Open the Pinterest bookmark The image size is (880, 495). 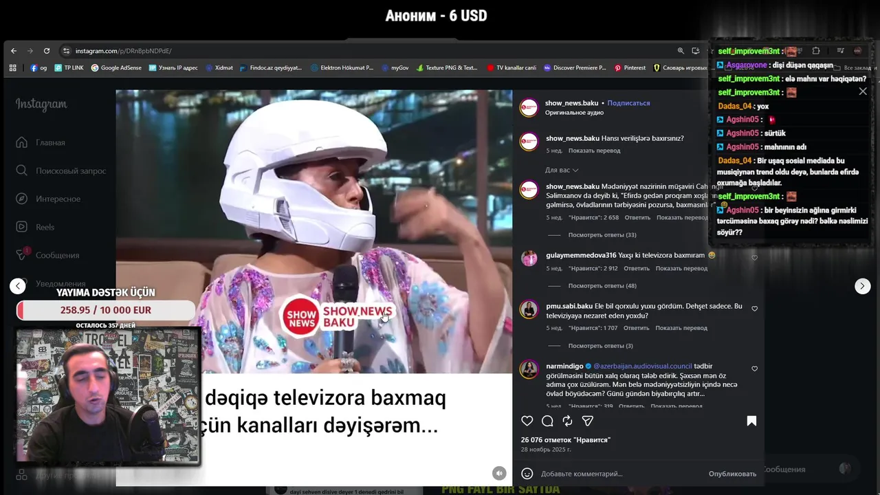pyautogui.click(x=630, y=68)
